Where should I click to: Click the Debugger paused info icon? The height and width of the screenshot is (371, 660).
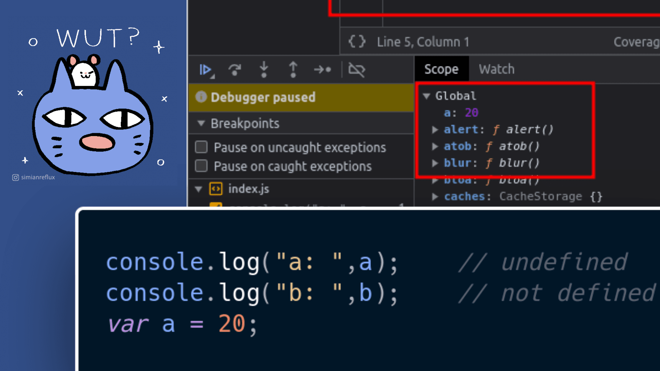click(201, 97)
